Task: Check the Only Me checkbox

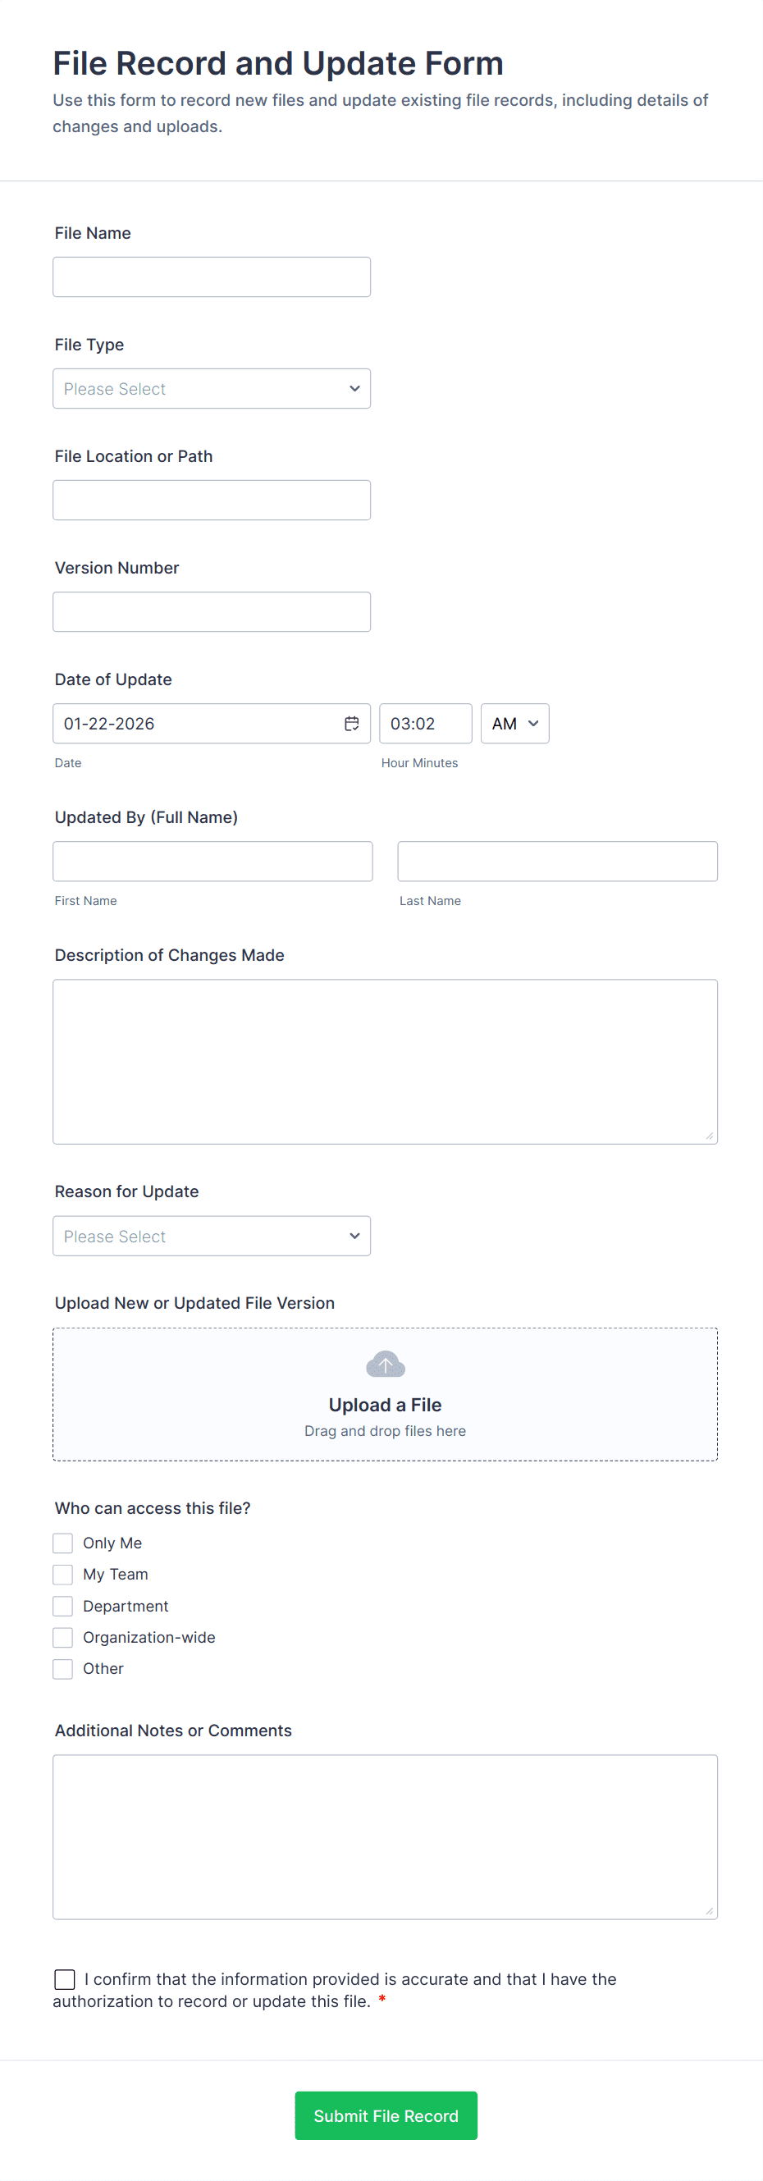Action: (62, 1543)
